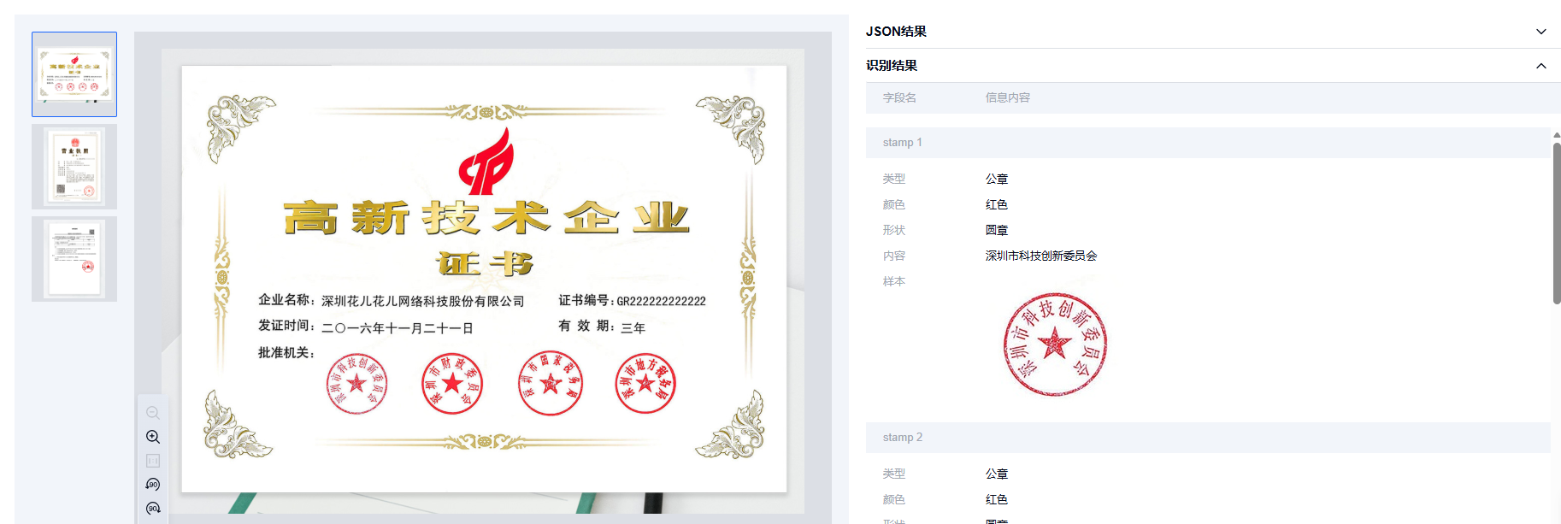Click the results panel vertical scrollbar
This screenshot has height=524, width=1561.
[1556, 222]
